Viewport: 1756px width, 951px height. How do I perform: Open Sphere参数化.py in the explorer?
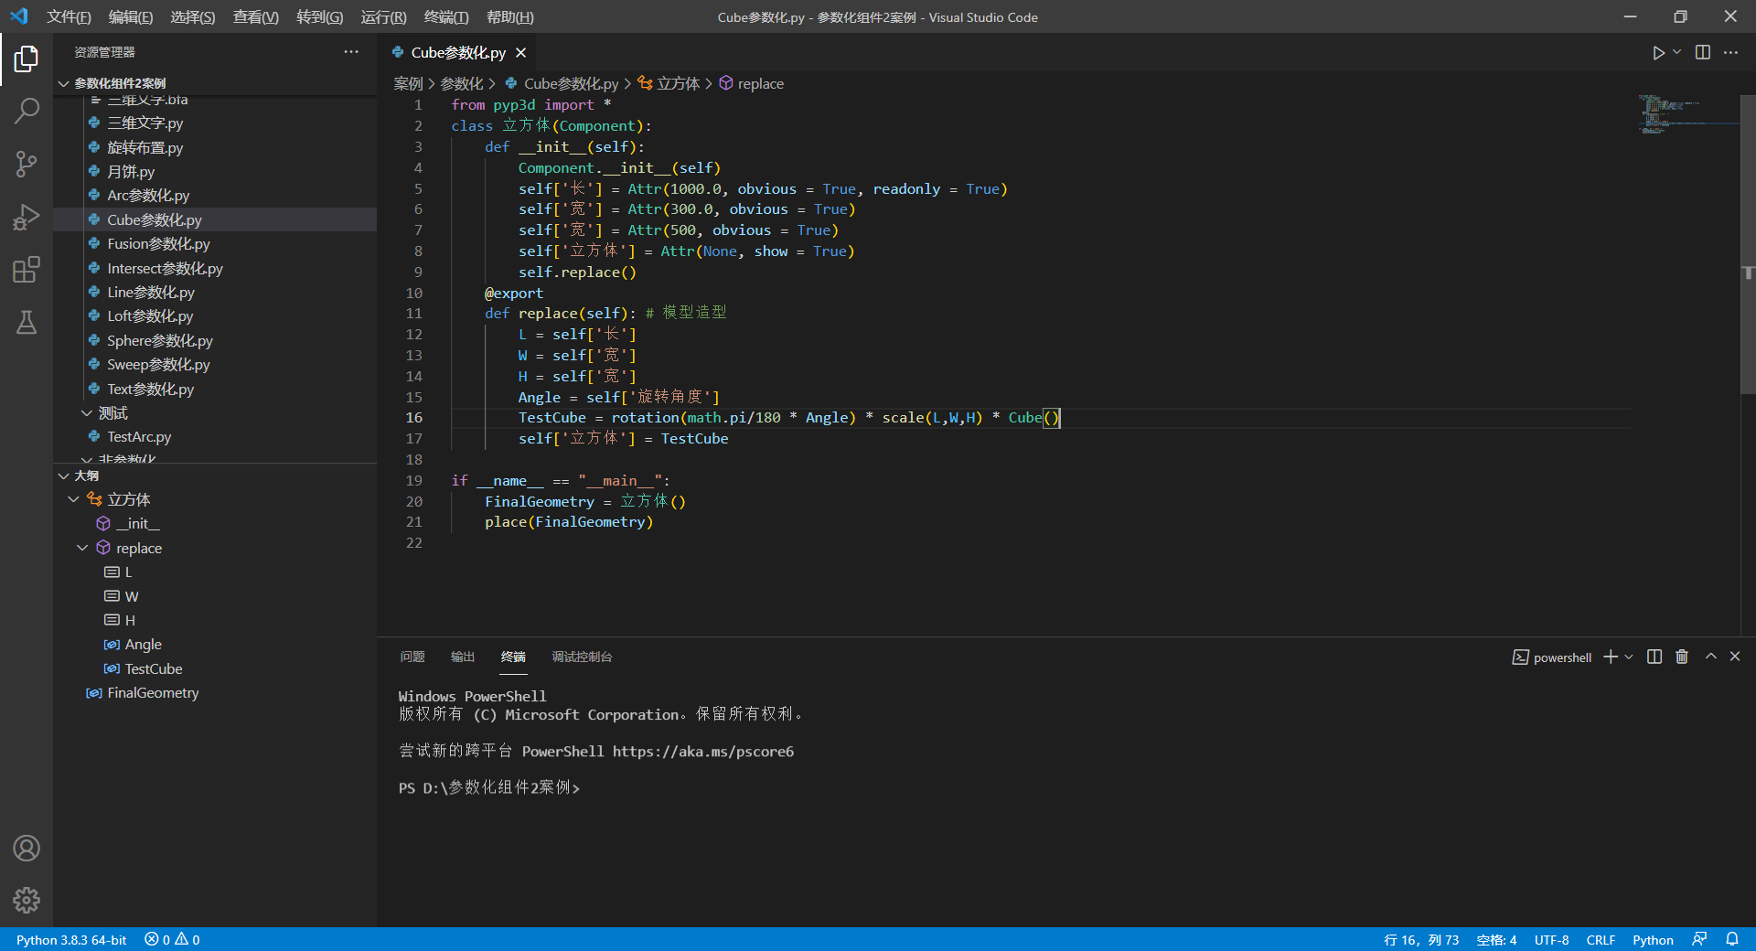click(x=159, y=340)
